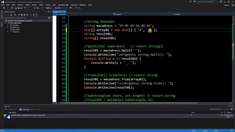This screenshot has height=132, width=235.
Task: Open the EDIT menu
Action: (8, 5)
